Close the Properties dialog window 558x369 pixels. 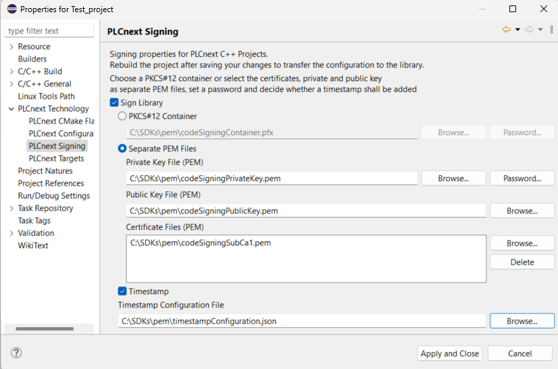tap(544, 9)
